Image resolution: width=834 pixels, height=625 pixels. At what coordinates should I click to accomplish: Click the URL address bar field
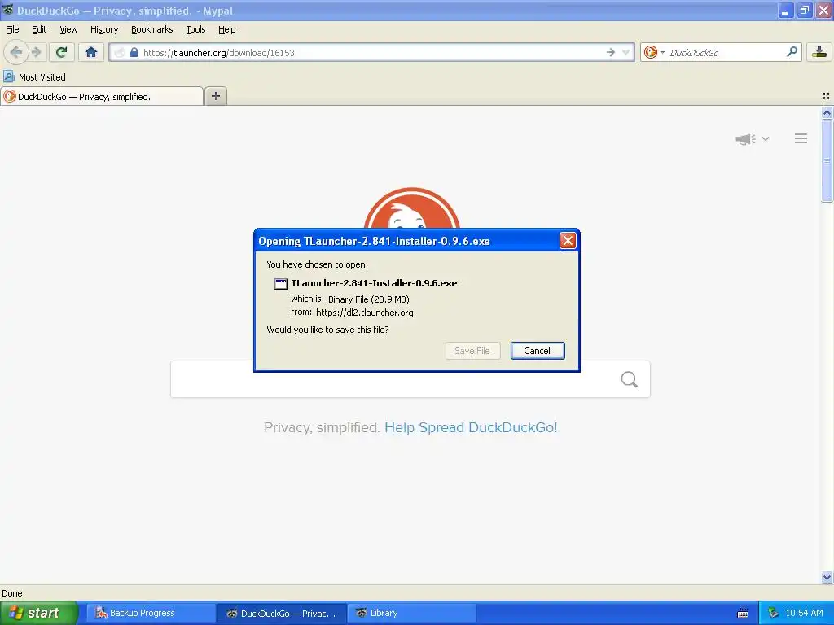tap(371, 52)
